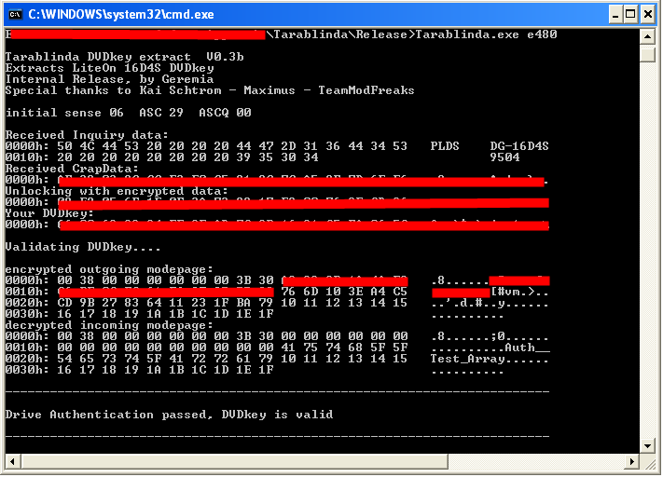
Task: Click the 'PLDS' decoded text
Action: pos(445,146)
